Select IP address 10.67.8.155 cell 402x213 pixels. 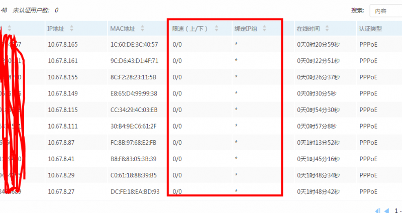(x=63, y=77)
